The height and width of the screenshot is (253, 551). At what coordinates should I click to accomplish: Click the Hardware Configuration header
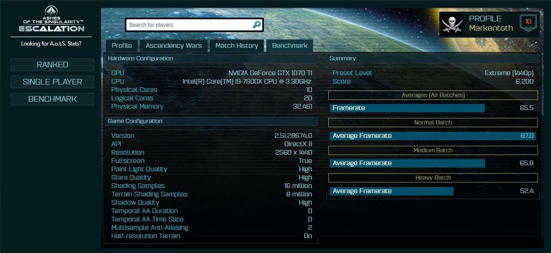coord(211,58)
